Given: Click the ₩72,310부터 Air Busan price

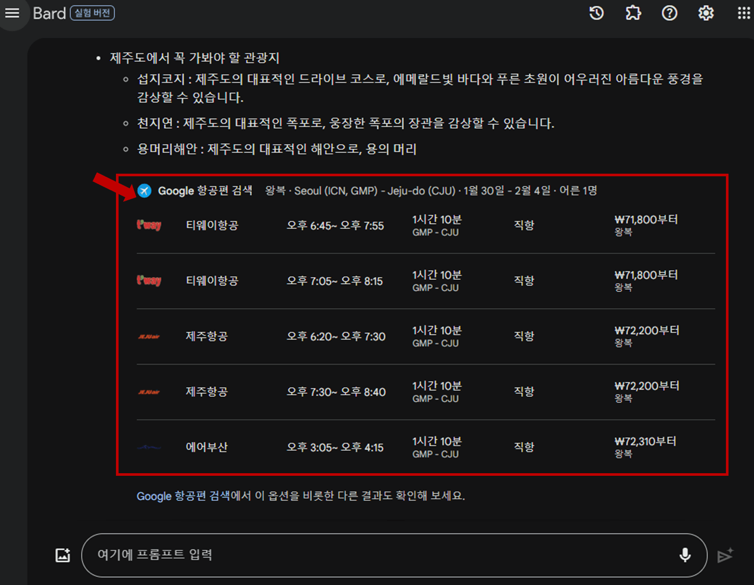Looking at the screenshot, I should point(646,441).
